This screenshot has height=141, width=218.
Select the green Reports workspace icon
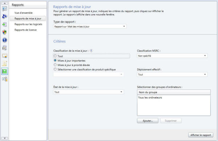click(4, 71)
